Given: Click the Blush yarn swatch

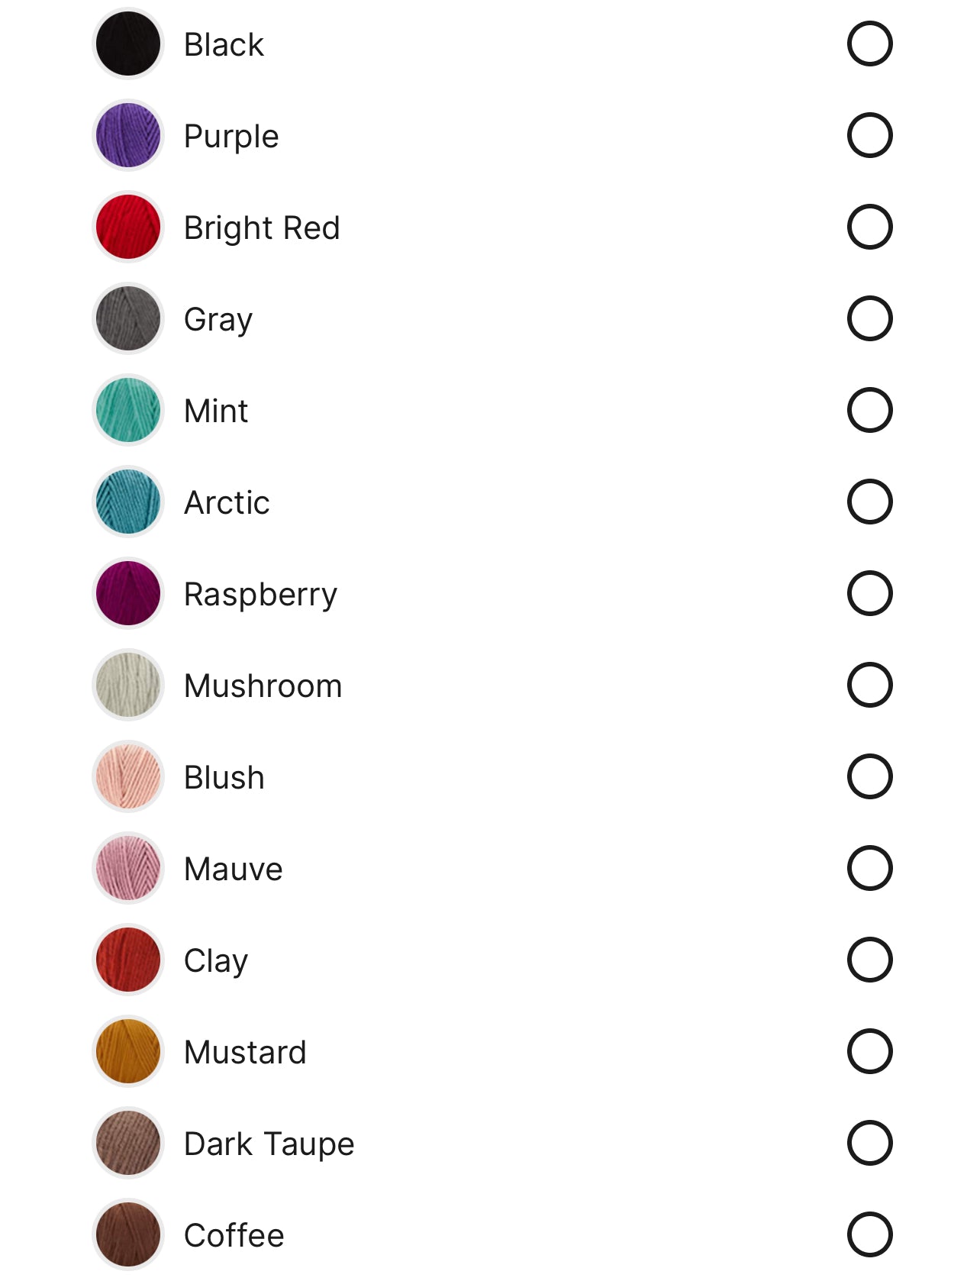Looking at the screenshot, I should [x=128, y=776].
